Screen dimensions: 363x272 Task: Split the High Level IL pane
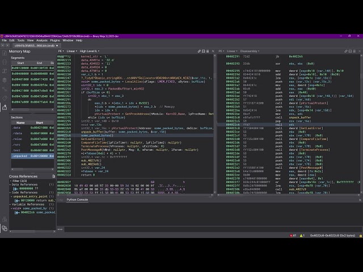pyautogui.click(x=204, y=51)
